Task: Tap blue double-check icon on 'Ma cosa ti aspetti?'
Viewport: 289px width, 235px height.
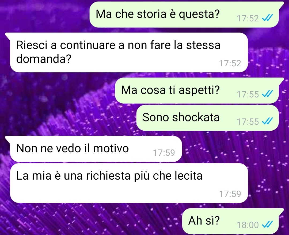Action: coord(267,94)
